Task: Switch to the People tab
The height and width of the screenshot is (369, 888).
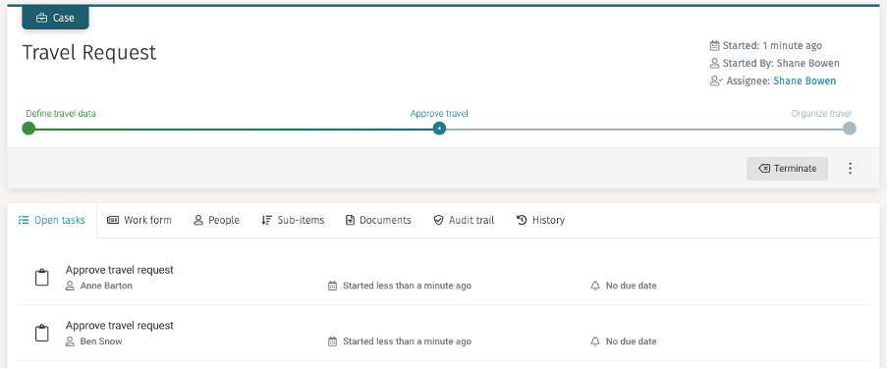Action: coord(216,220)
